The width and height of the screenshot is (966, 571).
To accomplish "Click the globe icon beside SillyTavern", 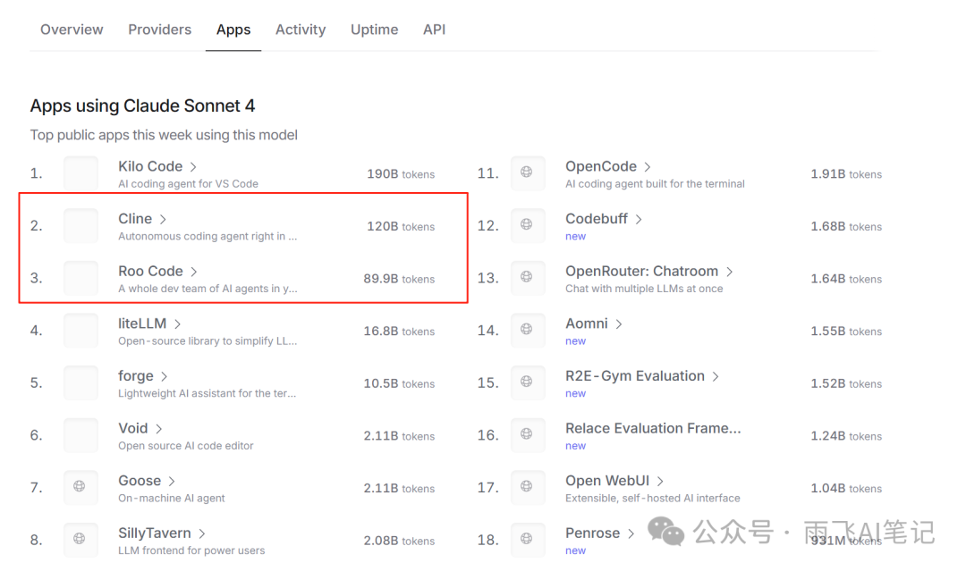I will pos(80,539).
